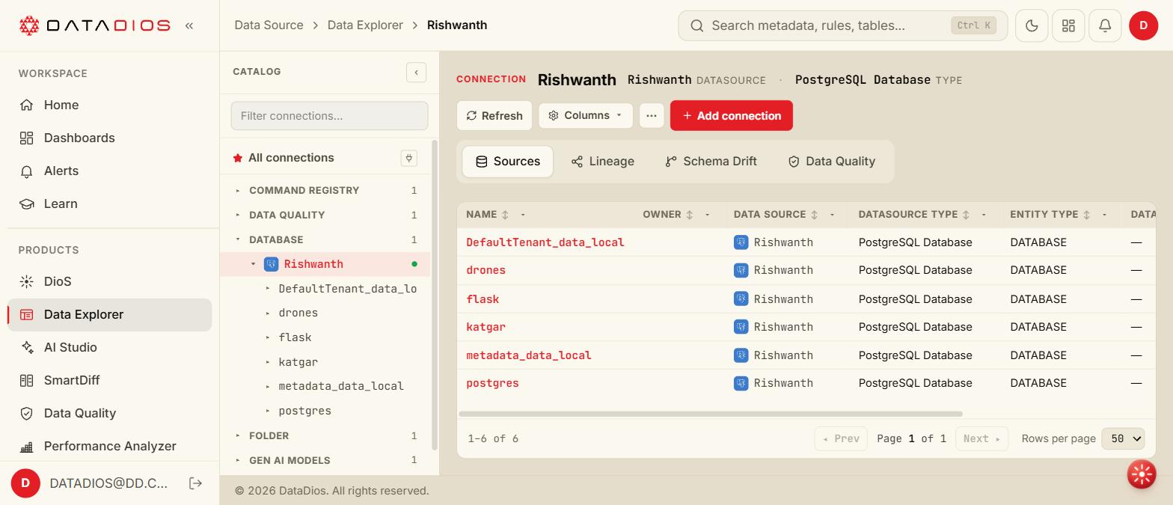Click Add connection button
Viewport: 1173px width, 505px height.
732,115
